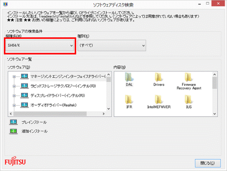Open the IUS folder icon
227x171 pixels.
point(189,100)
